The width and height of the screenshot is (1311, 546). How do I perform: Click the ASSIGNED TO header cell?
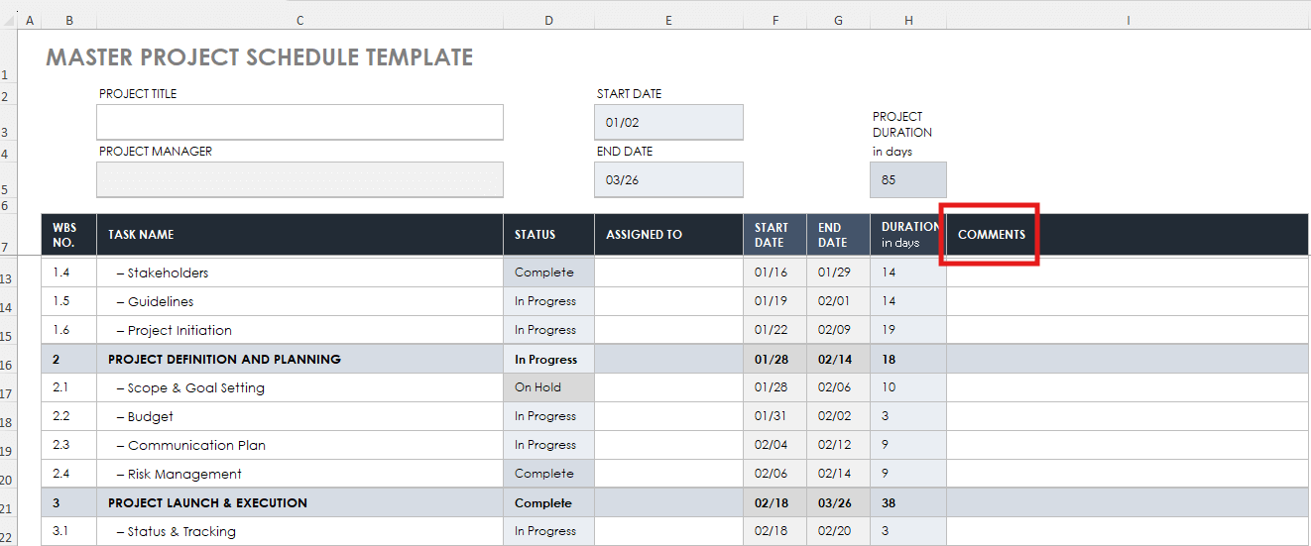pyautogui.click(x=668, y=235)
